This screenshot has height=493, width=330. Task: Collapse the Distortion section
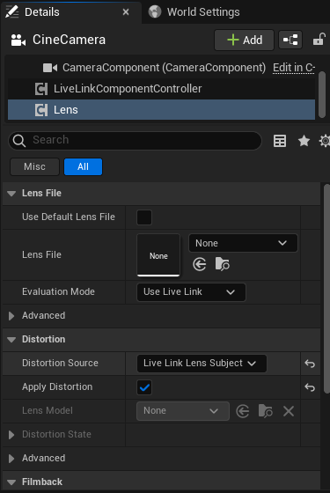(11, 340)
